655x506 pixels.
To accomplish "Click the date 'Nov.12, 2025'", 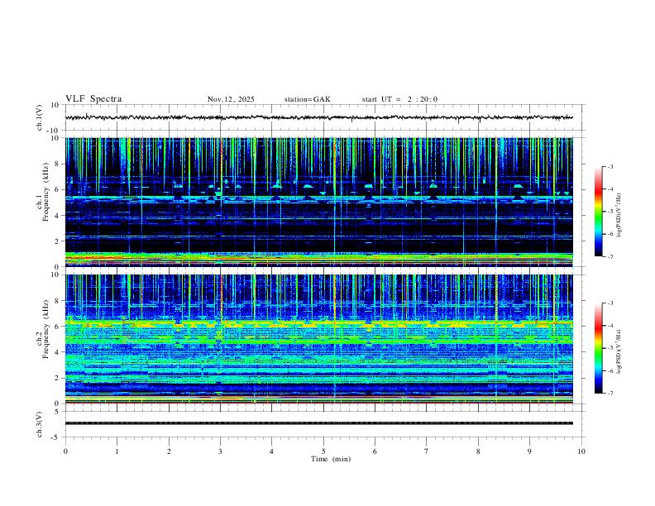I will [x=231, y=99].
